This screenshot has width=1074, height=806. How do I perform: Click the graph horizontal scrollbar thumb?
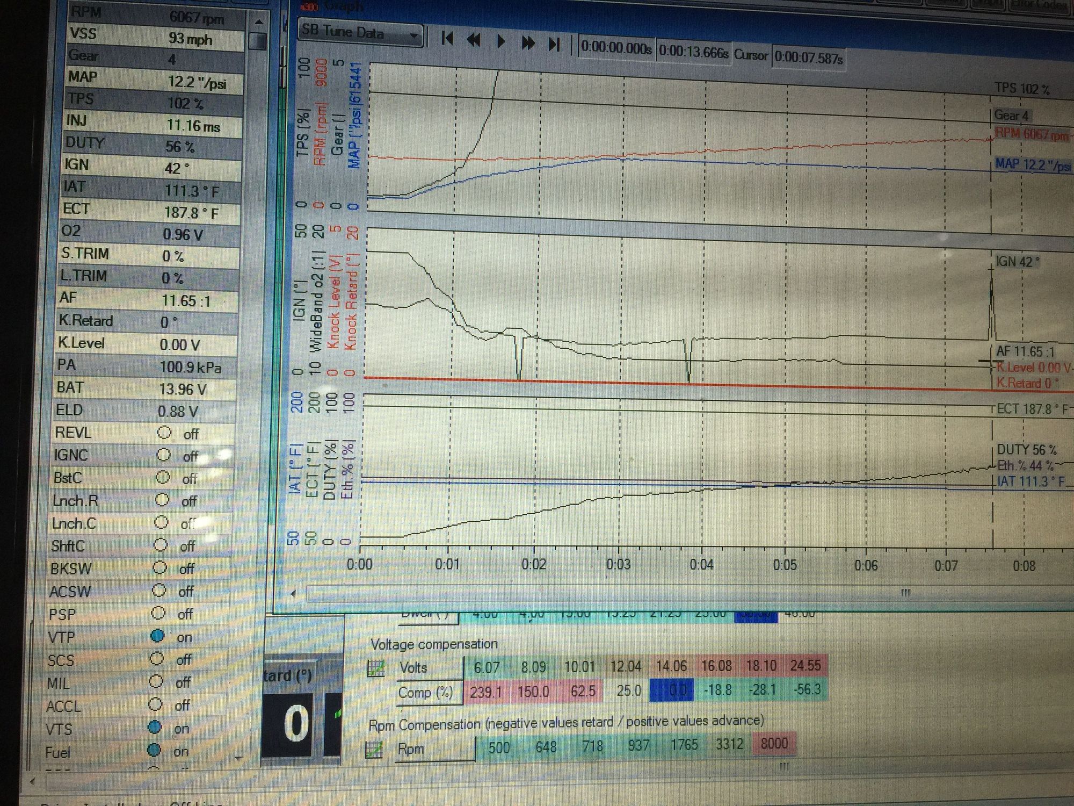pyautogui.click(x=905, y=593)
